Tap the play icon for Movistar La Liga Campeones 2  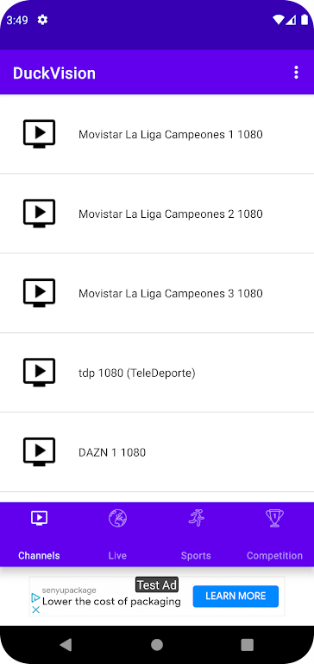click(39, 214)
